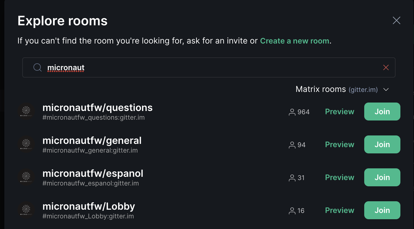
Task: Open Create a new room link
Action: pyautogui.click(x=295, y=41)
